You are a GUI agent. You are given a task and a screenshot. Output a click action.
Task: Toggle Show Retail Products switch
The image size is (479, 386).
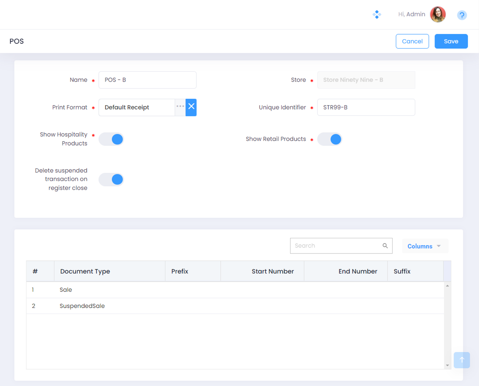pyautogui.click(x=330, y=139)
